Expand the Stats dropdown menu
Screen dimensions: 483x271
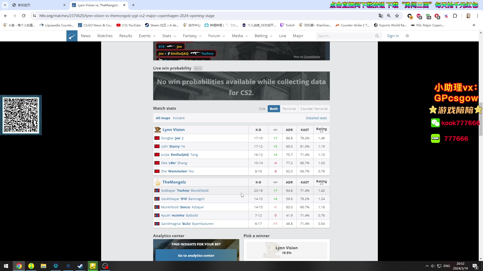tap(169, 36)
